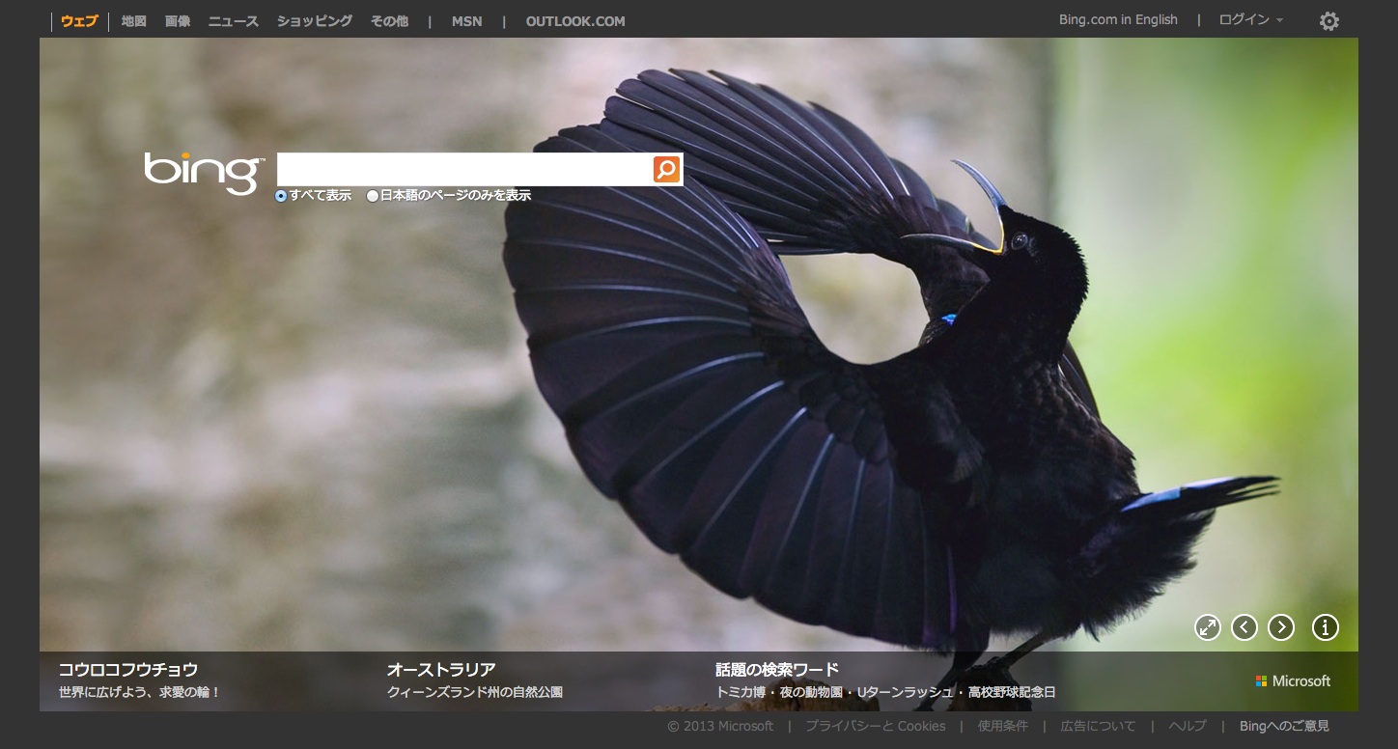
Task: Click the Bing.com in English link
Action: [1118, 20]
